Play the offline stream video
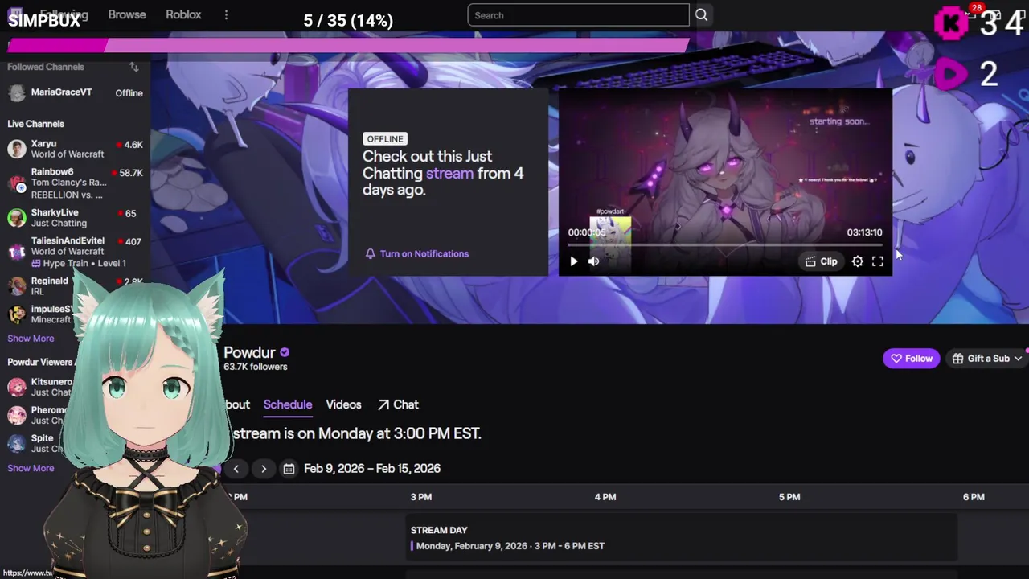The image size is (1029, 579). (x=573, y=261)
